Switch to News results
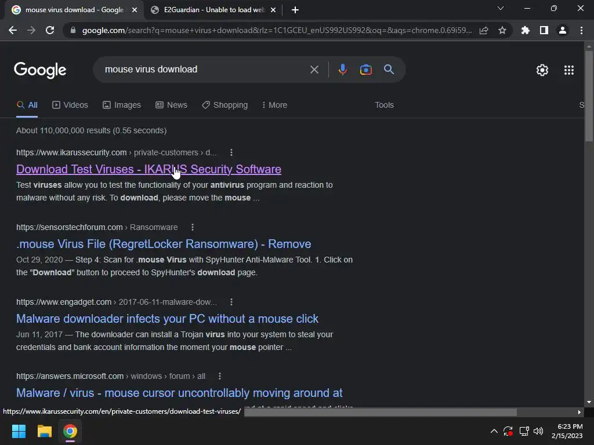 pos(171,105)
